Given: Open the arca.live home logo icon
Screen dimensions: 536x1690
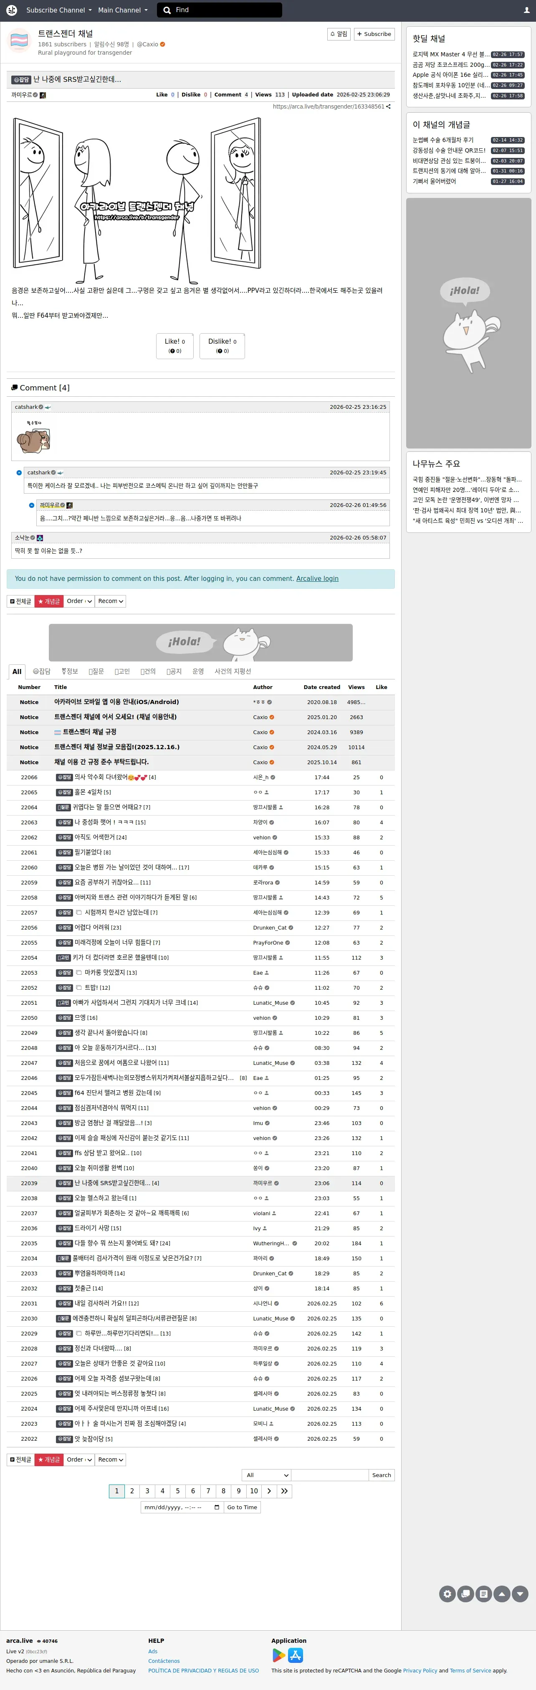Looking at the screenshot, I should (11, 10).
